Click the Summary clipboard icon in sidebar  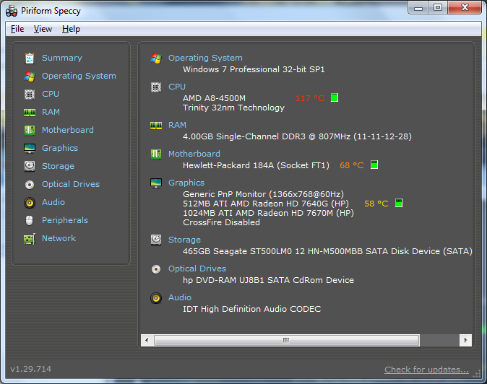(30, 58)
